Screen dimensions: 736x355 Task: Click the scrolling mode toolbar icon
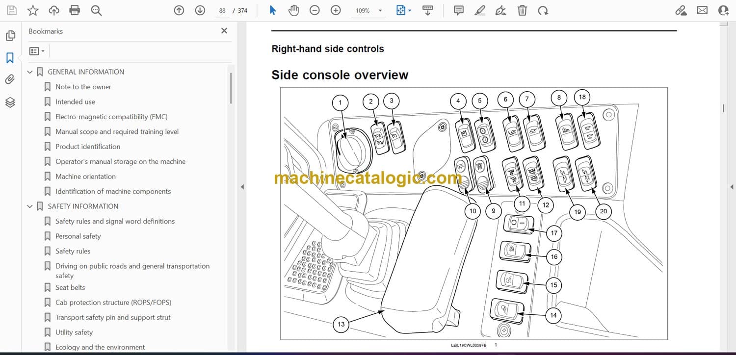(x=428, y=10)
